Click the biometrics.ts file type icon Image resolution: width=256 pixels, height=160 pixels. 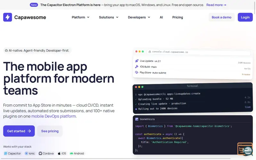(137, 119)
